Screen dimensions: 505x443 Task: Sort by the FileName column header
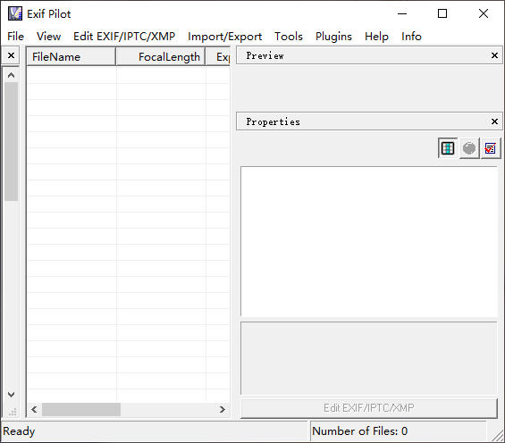[x=71, y=57]
